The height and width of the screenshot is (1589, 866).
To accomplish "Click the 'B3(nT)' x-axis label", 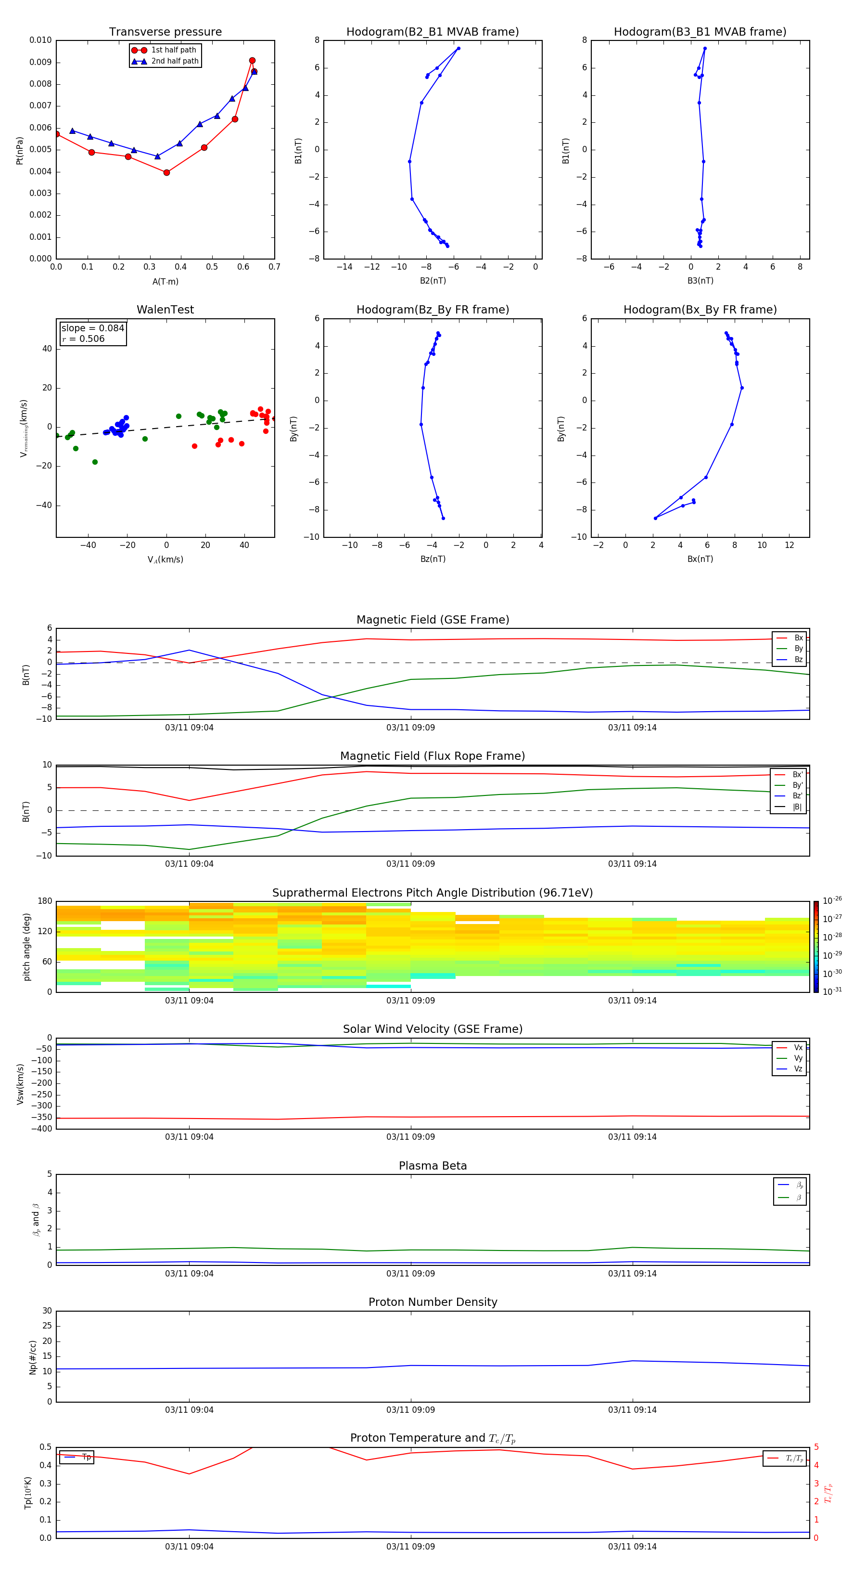I will (x=700, y=281).
